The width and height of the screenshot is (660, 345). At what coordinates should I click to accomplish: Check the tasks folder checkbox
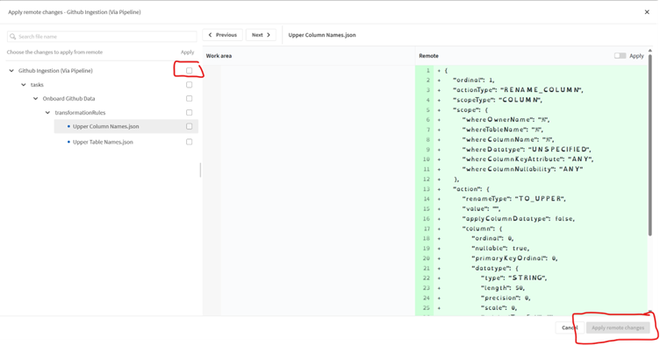pos(189,85)
